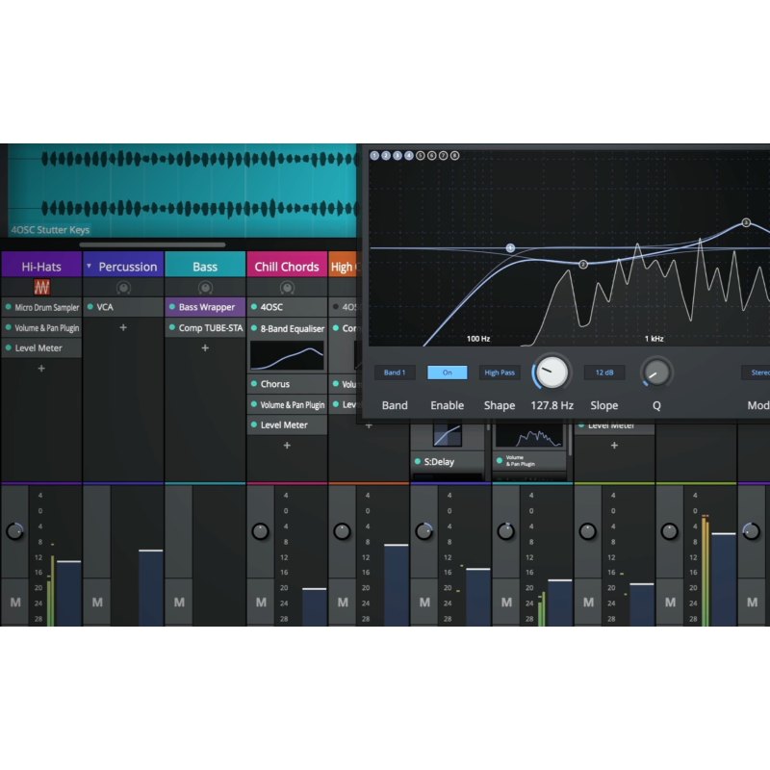The image size is (770, 770).
Task: Collapse the Percussion track triangle
Action: pos(89,267)
